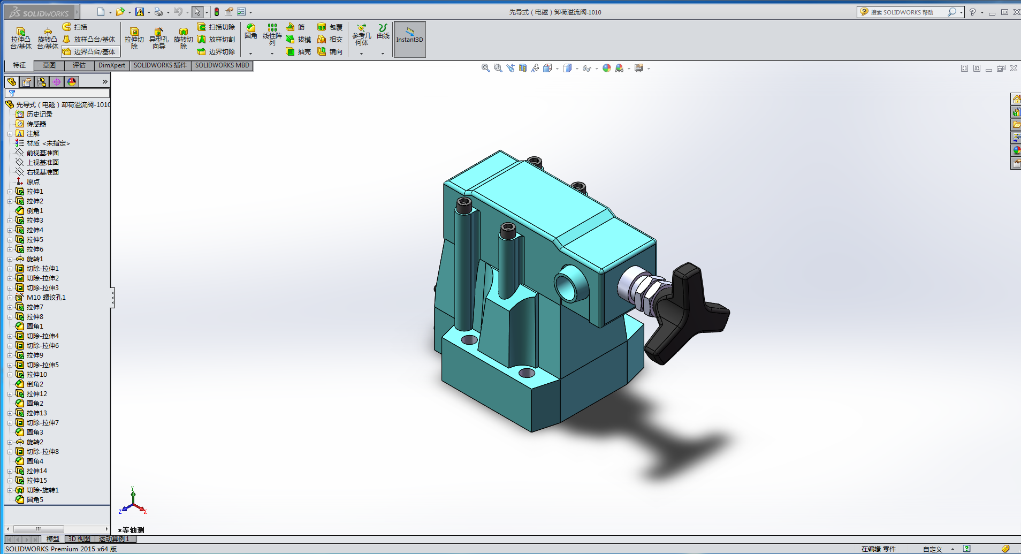This screenshot has height=554, width=1021.
Task: Select the 镜向 mirror tool
Action: tap(330, 51)
